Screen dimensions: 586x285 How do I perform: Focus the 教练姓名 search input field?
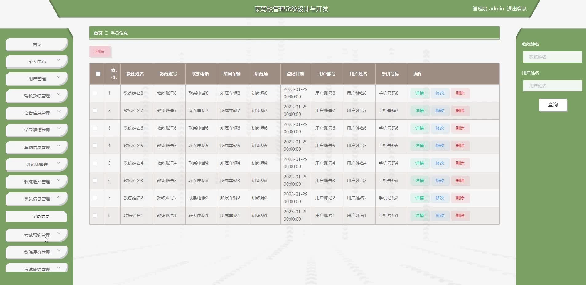[x=552, y=57]
